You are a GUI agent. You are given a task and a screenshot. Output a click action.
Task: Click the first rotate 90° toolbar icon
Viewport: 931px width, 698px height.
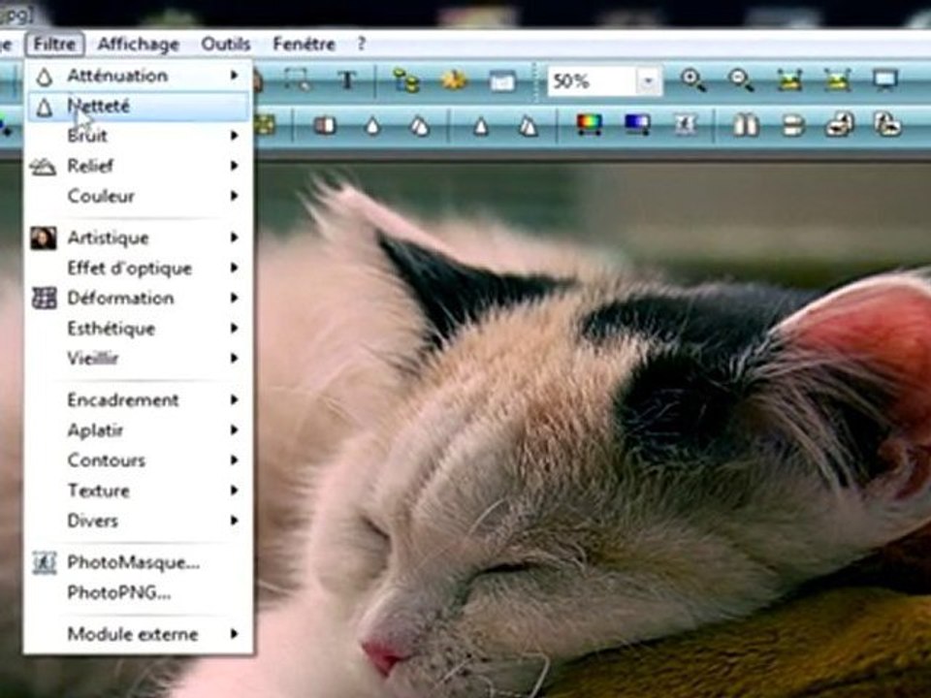coord(840,125)
